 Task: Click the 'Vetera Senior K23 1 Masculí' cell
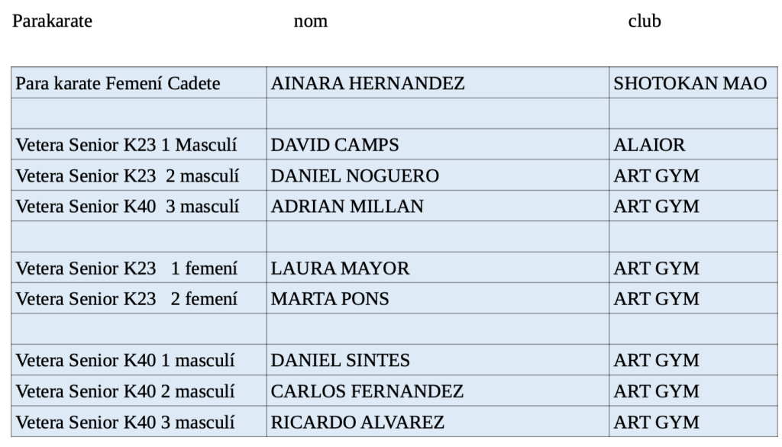(x=127, y=145)
